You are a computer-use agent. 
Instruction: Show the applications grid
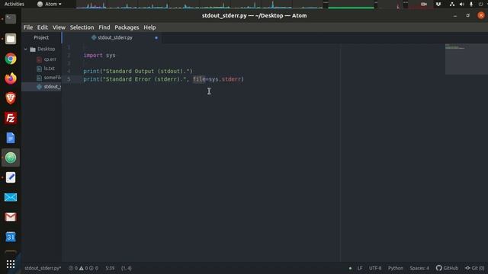click(11, 264)
